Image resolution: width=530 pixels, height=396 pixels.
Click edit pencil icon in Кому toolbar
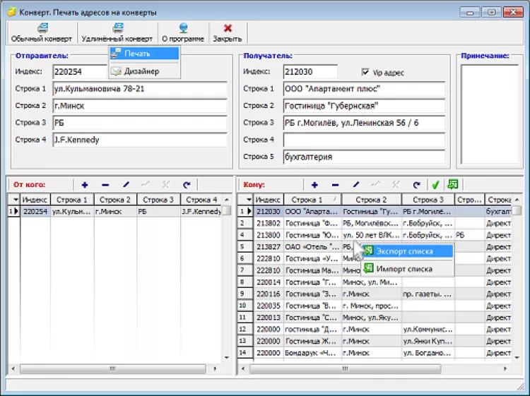pos(355,185)
